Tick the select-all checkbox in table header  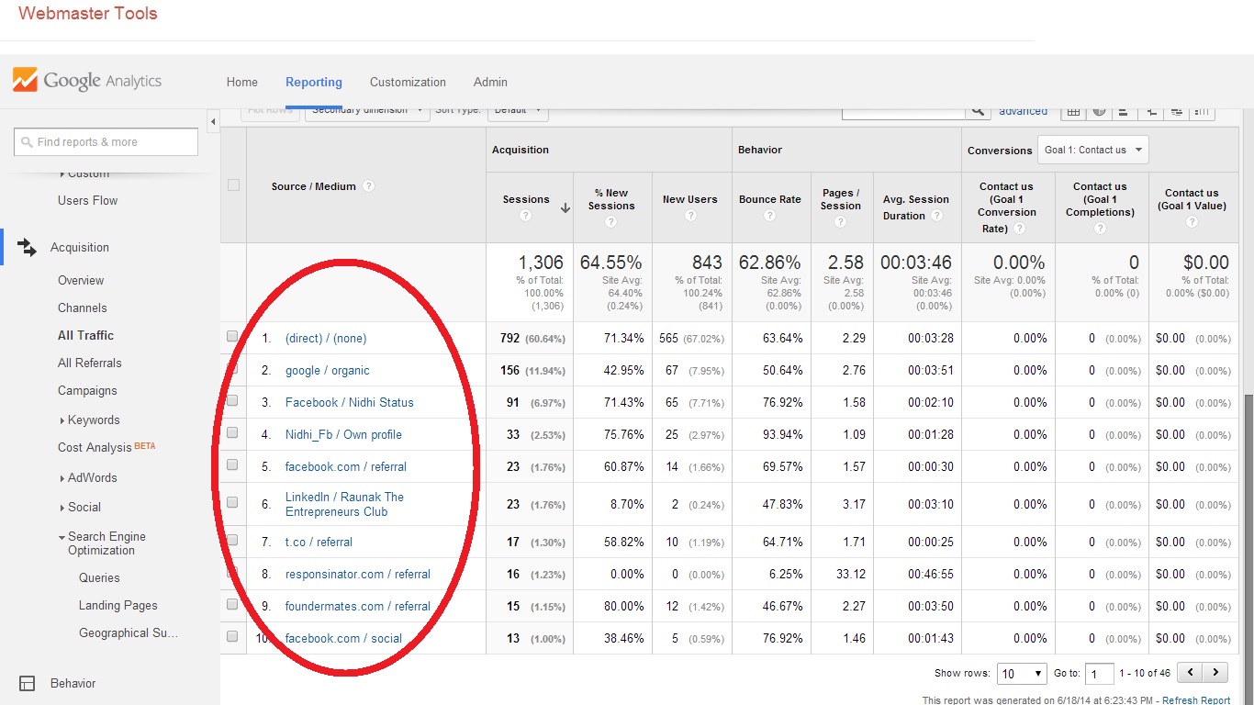click(233, 185)
